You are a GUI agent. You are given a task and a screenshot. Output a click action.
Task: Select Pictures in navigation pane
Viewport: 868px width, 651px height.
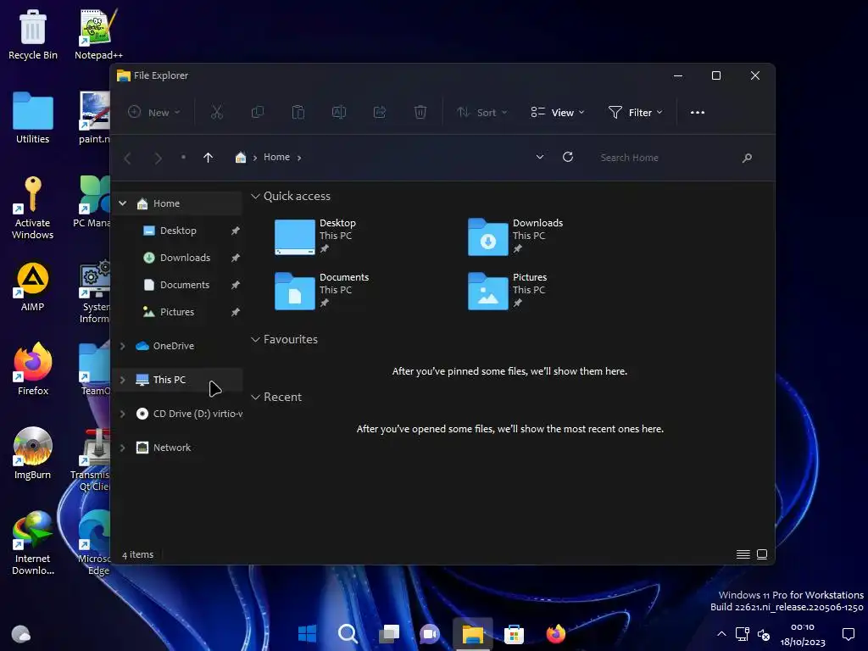(x=177, y=312)
